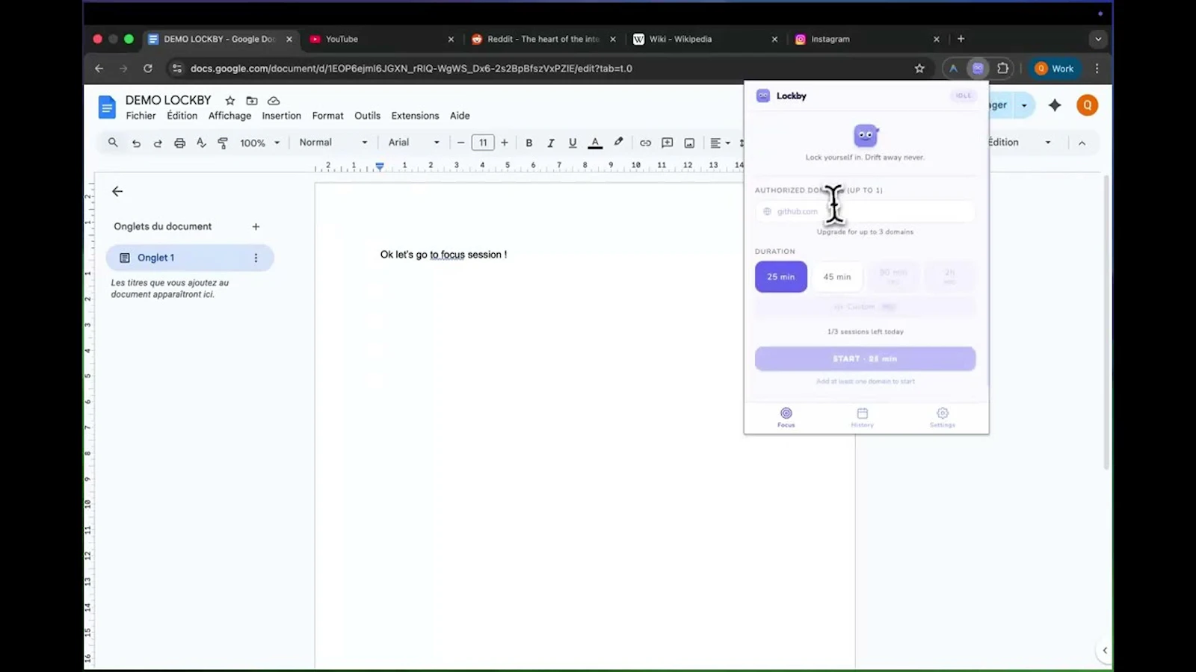Click the paint format tool
Screen dimensions: 1196x672
pyautogui.click(x=223, y=142)
